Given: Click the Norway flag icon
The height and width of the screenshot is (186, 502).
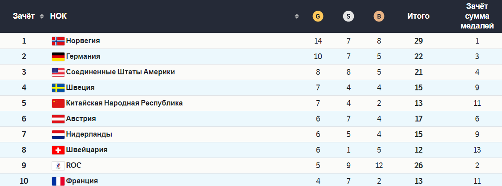Looking at the screenshot, I should coord(58,41).
